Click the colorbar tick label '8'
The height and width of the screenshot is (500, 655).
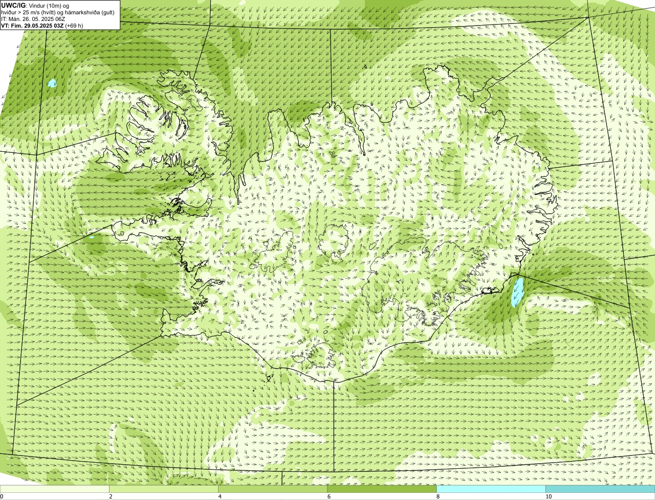click(x=438, y=496)
